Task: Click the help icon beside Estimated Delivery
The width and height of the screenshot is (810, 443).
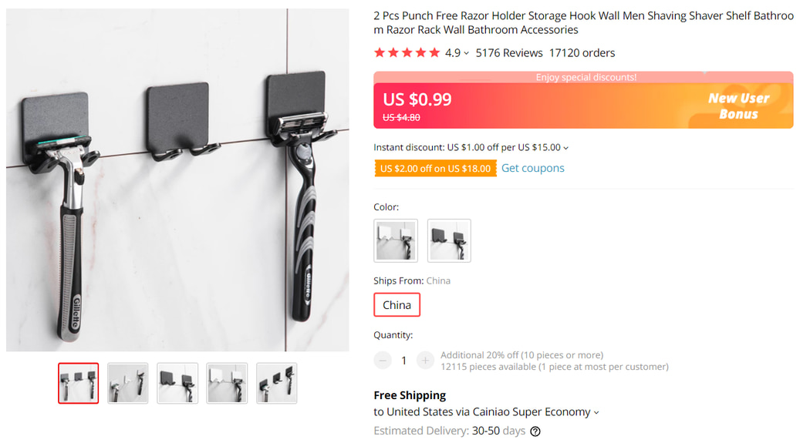Action: [535, 431]
